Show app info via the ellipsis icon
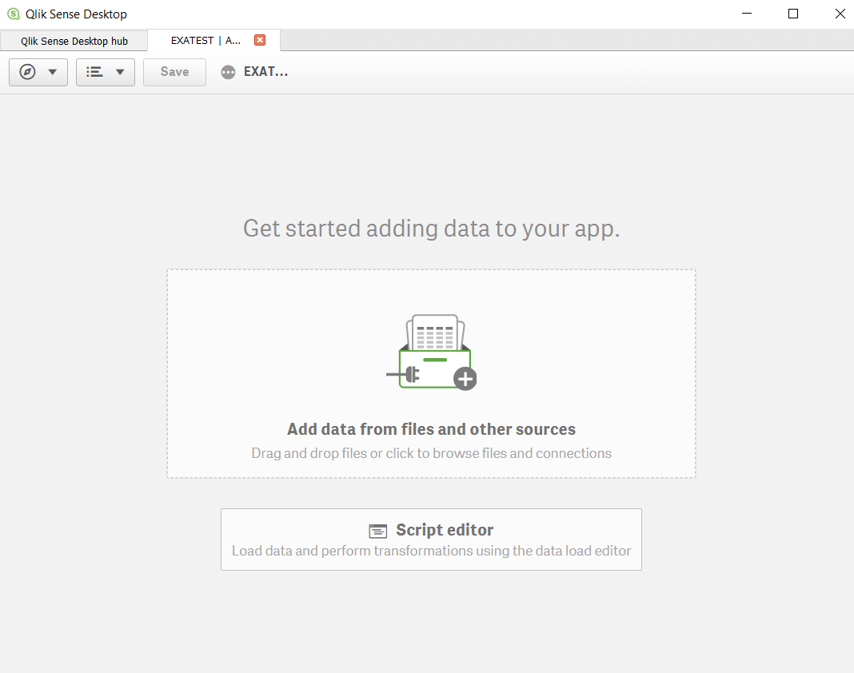Image resolution: width=854 pixels, height=673 pixels. [229, 72]
